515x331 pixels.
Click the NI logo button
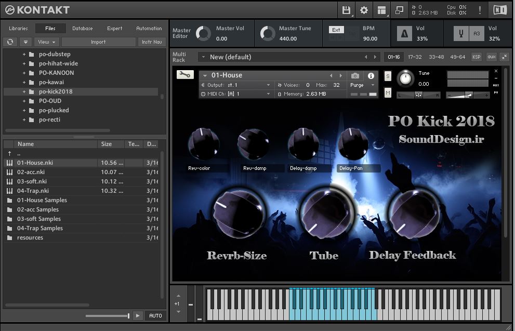[x=500, y=10]
